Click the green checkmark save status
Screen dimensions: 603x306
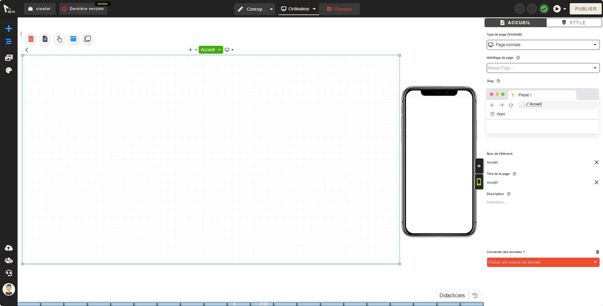[544, 9]
